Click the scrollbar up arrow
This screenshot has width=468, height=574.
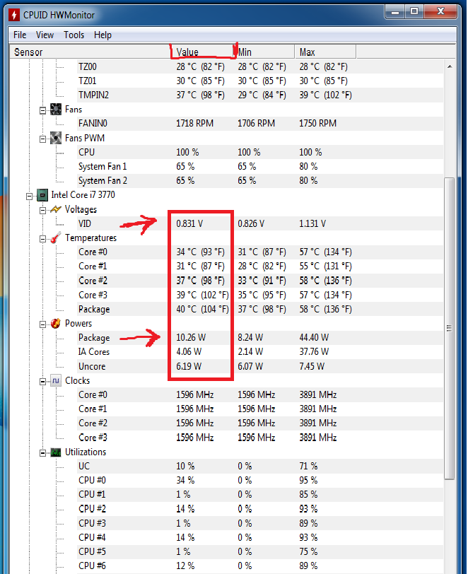pyautogui.click(x=450, y=66)
